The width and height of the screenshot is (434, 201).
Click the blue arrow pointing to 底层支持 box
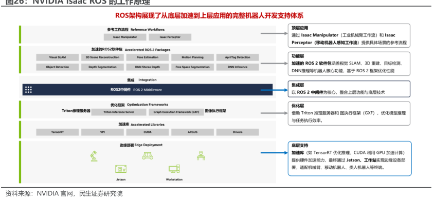[274, 153]
